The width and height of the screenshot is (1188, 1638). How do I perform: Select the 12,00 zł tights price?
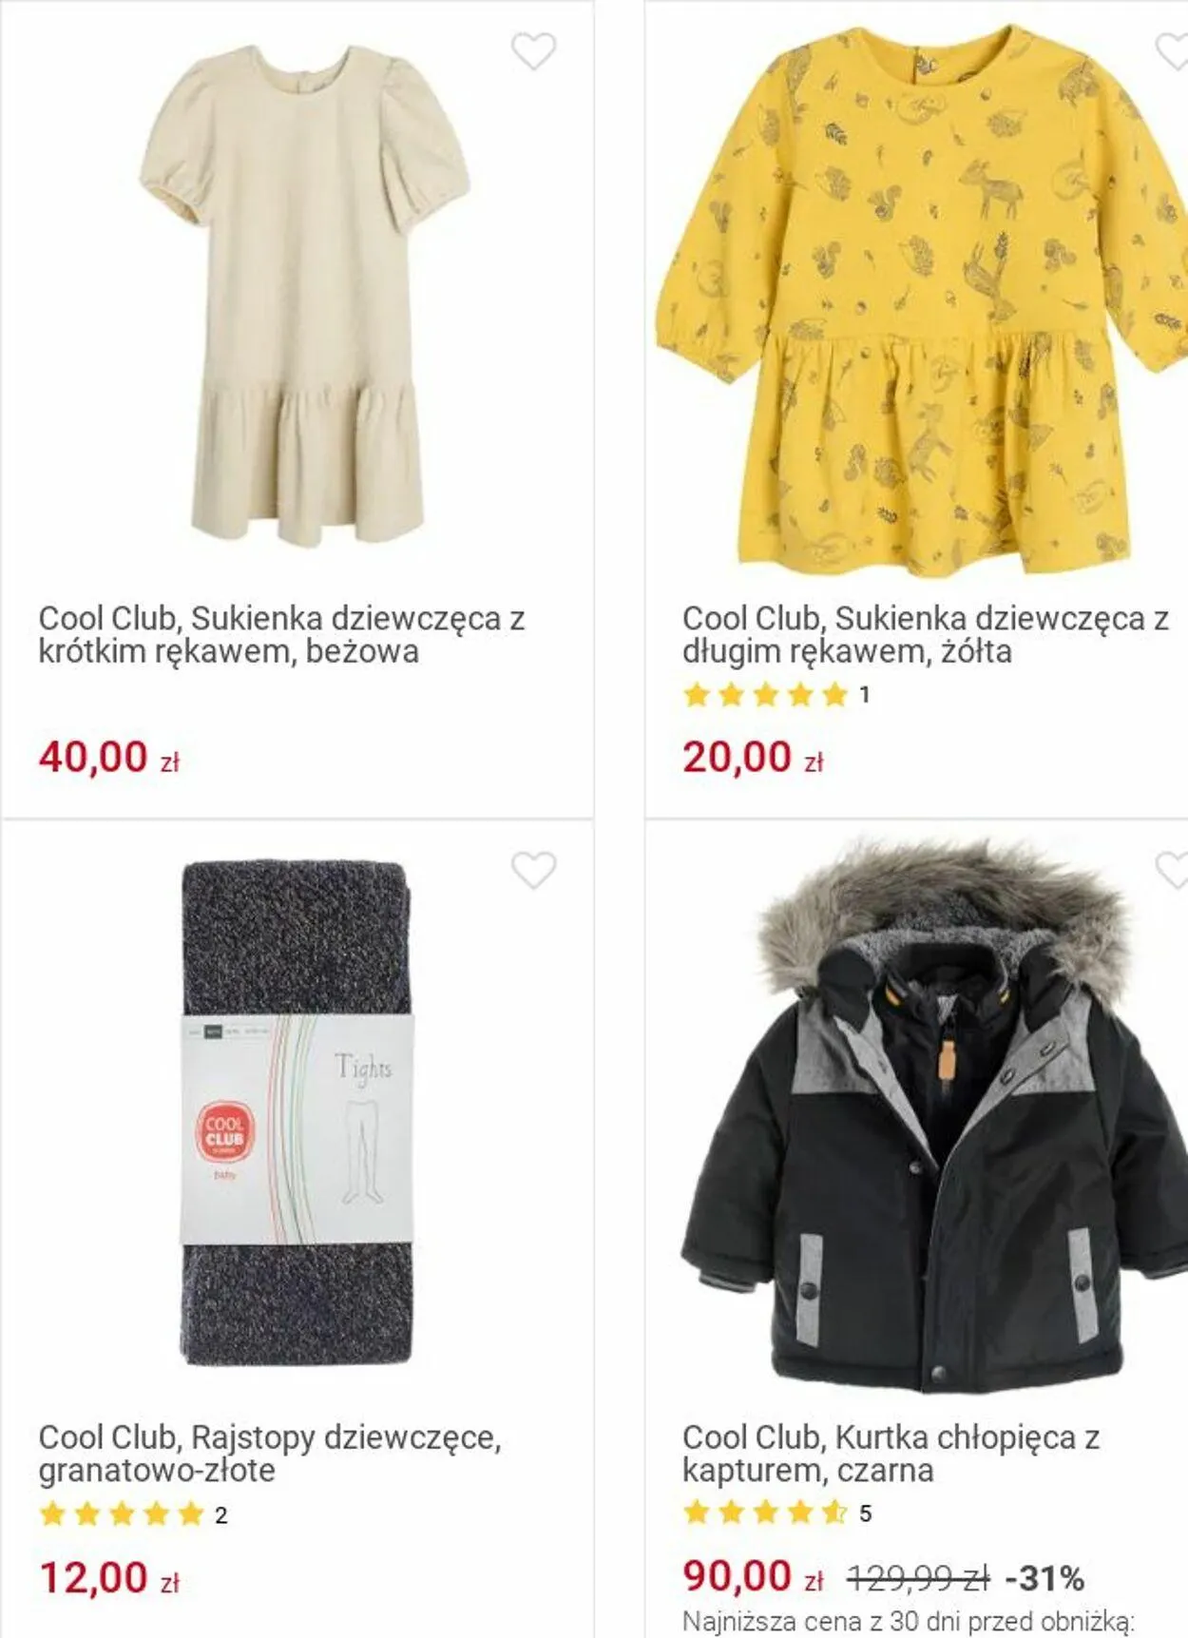109,1578
